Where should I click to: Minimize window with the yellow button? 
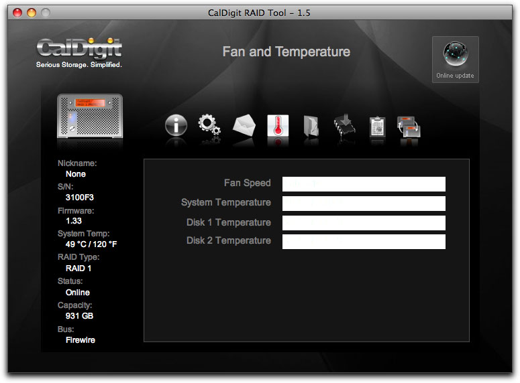[32, 13]
